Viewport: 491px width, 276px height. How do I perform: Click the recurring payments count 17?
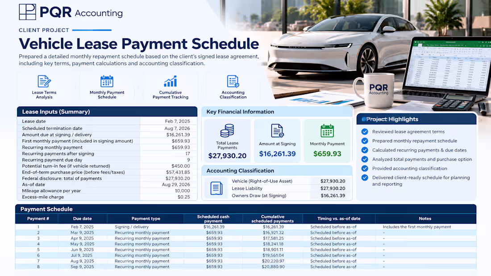point(187,154)
